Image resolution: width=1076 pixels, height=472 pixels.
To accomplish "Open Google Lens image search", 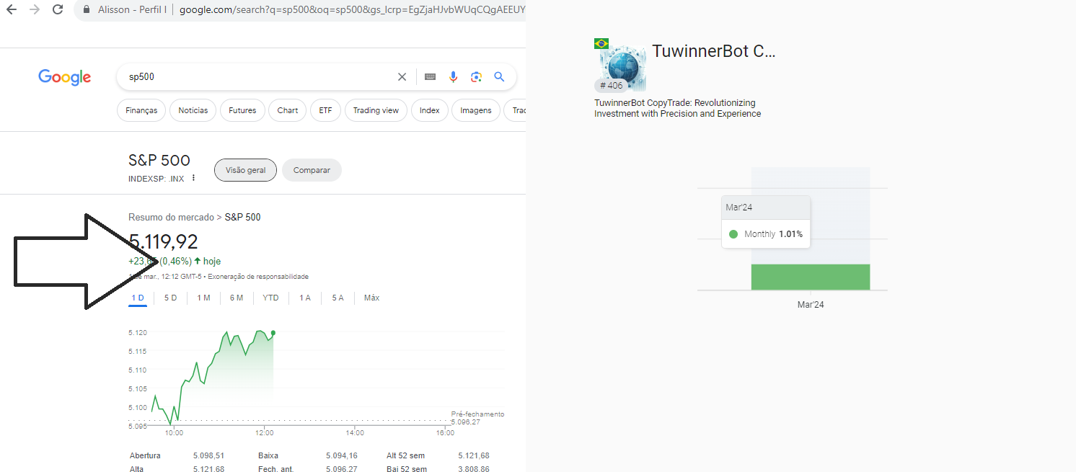I will (x=476, y=76).
